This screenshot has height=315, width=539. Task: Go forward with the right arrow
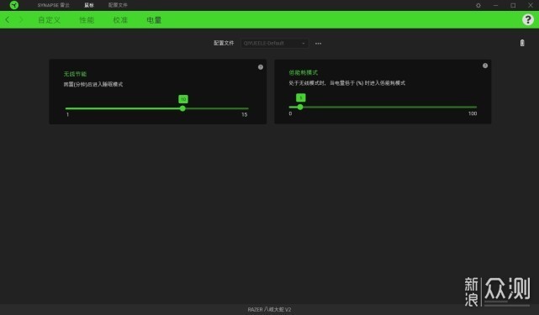(21, 20)
